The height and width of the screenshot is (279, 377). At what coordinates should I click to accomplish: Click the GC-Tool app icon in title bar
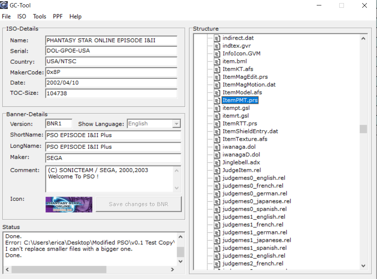pos(4,5)
